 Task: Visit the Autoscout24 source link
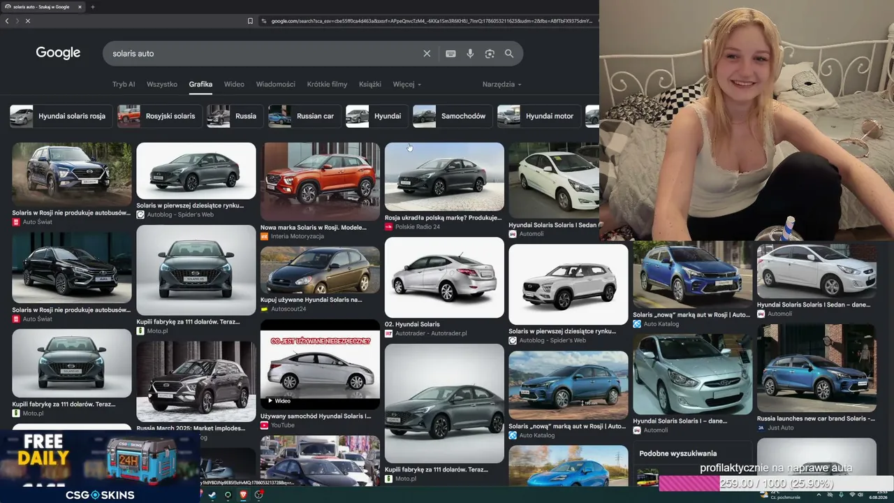tap(288, 309)
